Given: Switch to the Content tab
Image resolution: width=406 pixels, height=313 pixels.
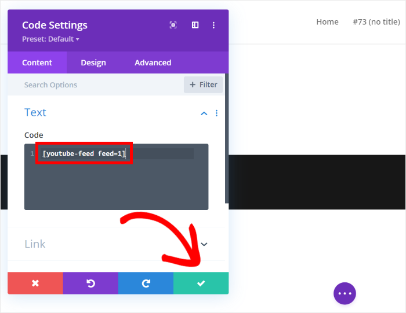Looking at the screenshot, I should [37, 62].
